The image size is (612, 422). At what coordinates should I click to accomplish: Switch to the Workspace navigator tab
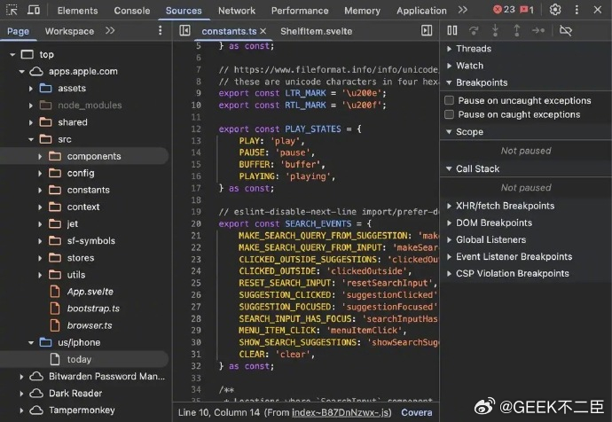[69, 31]
